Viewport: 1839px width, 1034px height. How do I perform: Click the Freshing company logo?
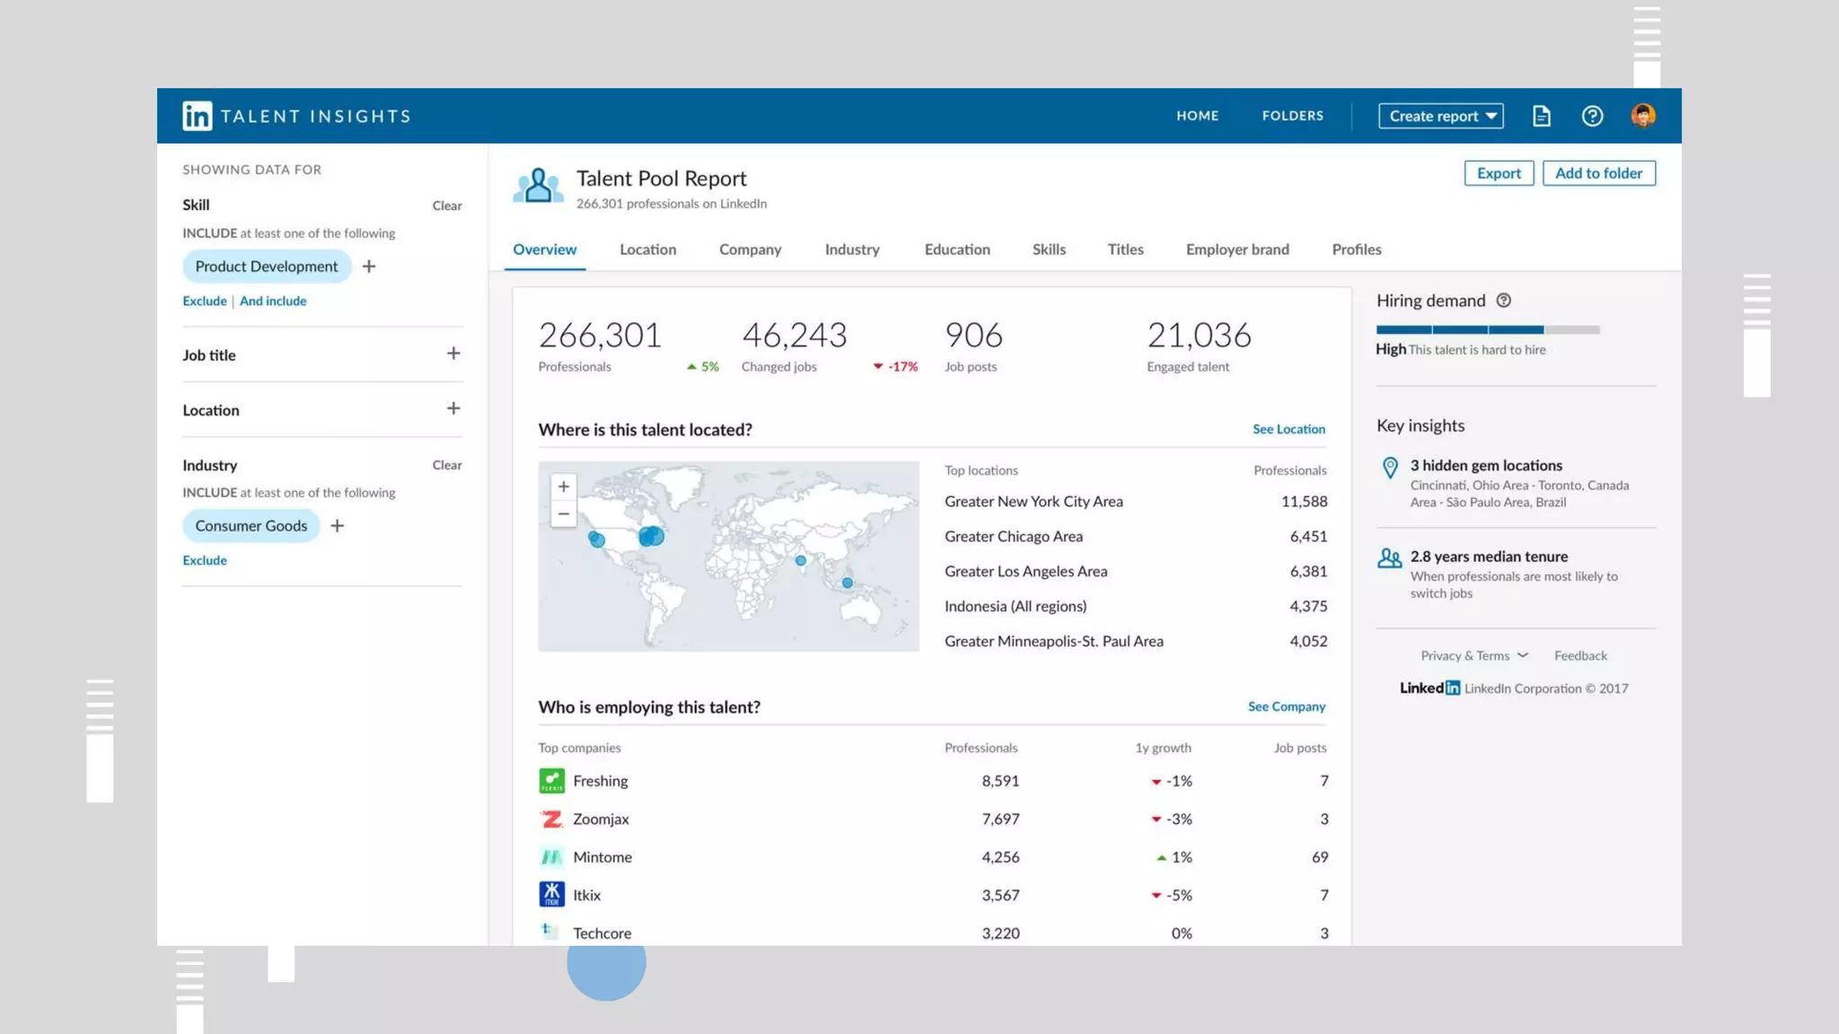click(551, 781)
